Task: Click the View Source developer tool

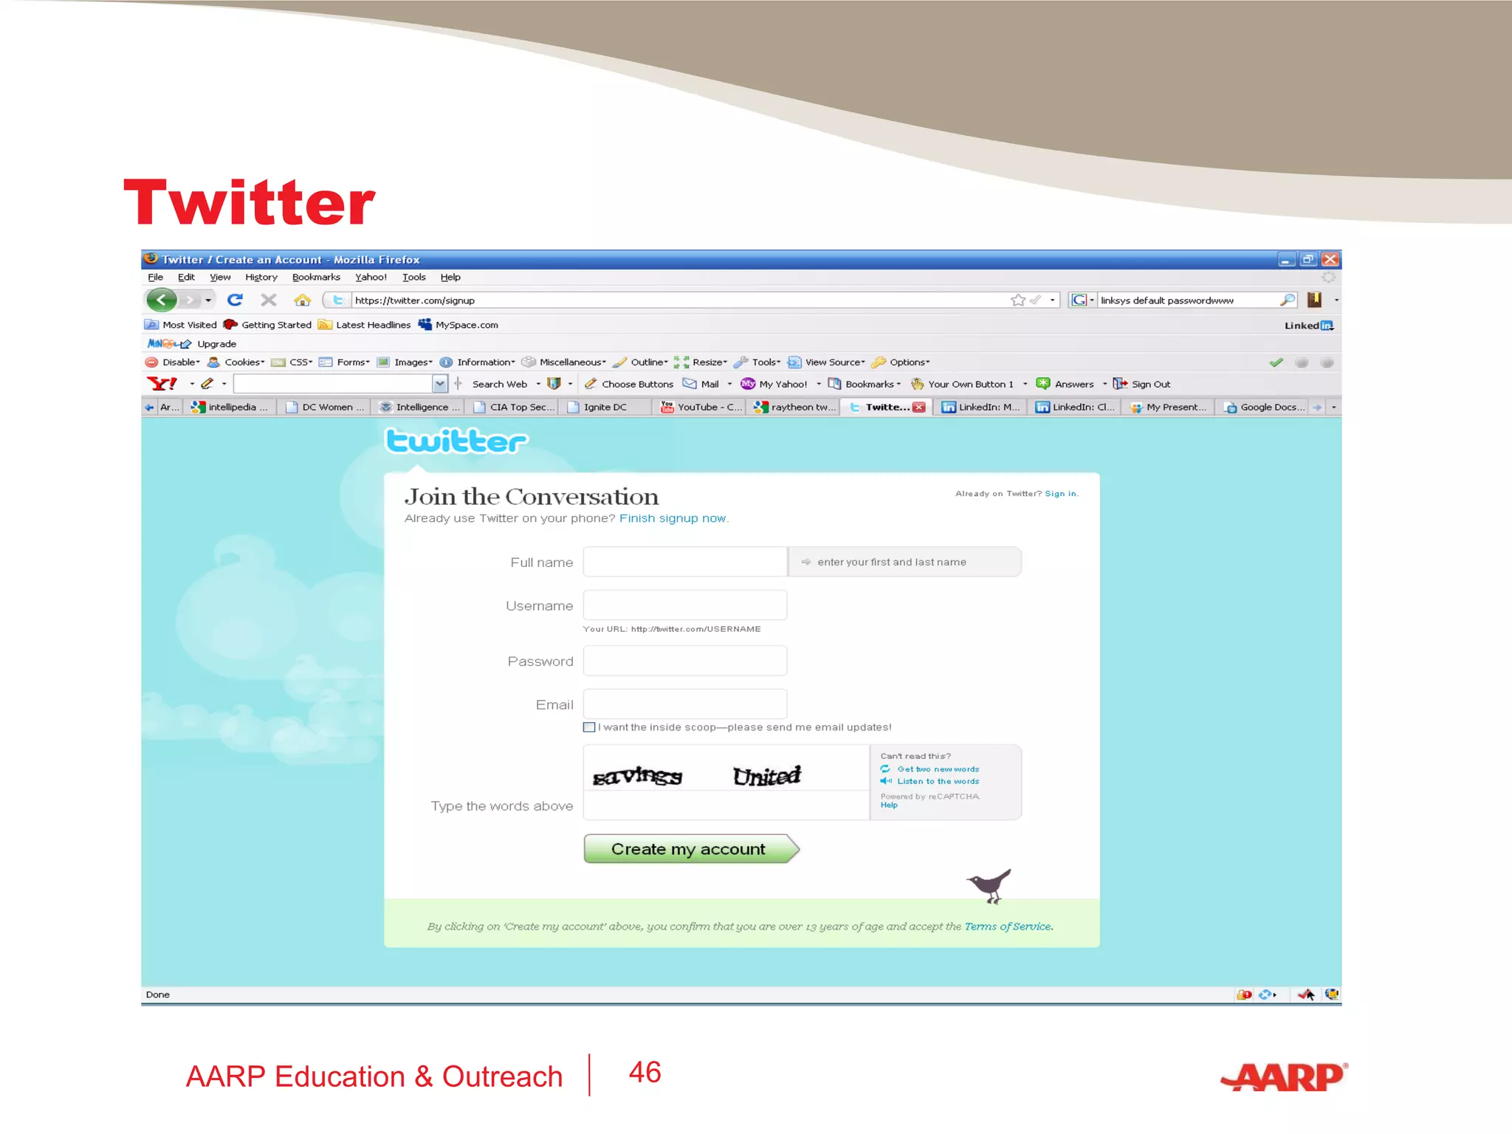Action: click(x=826, y=362)
